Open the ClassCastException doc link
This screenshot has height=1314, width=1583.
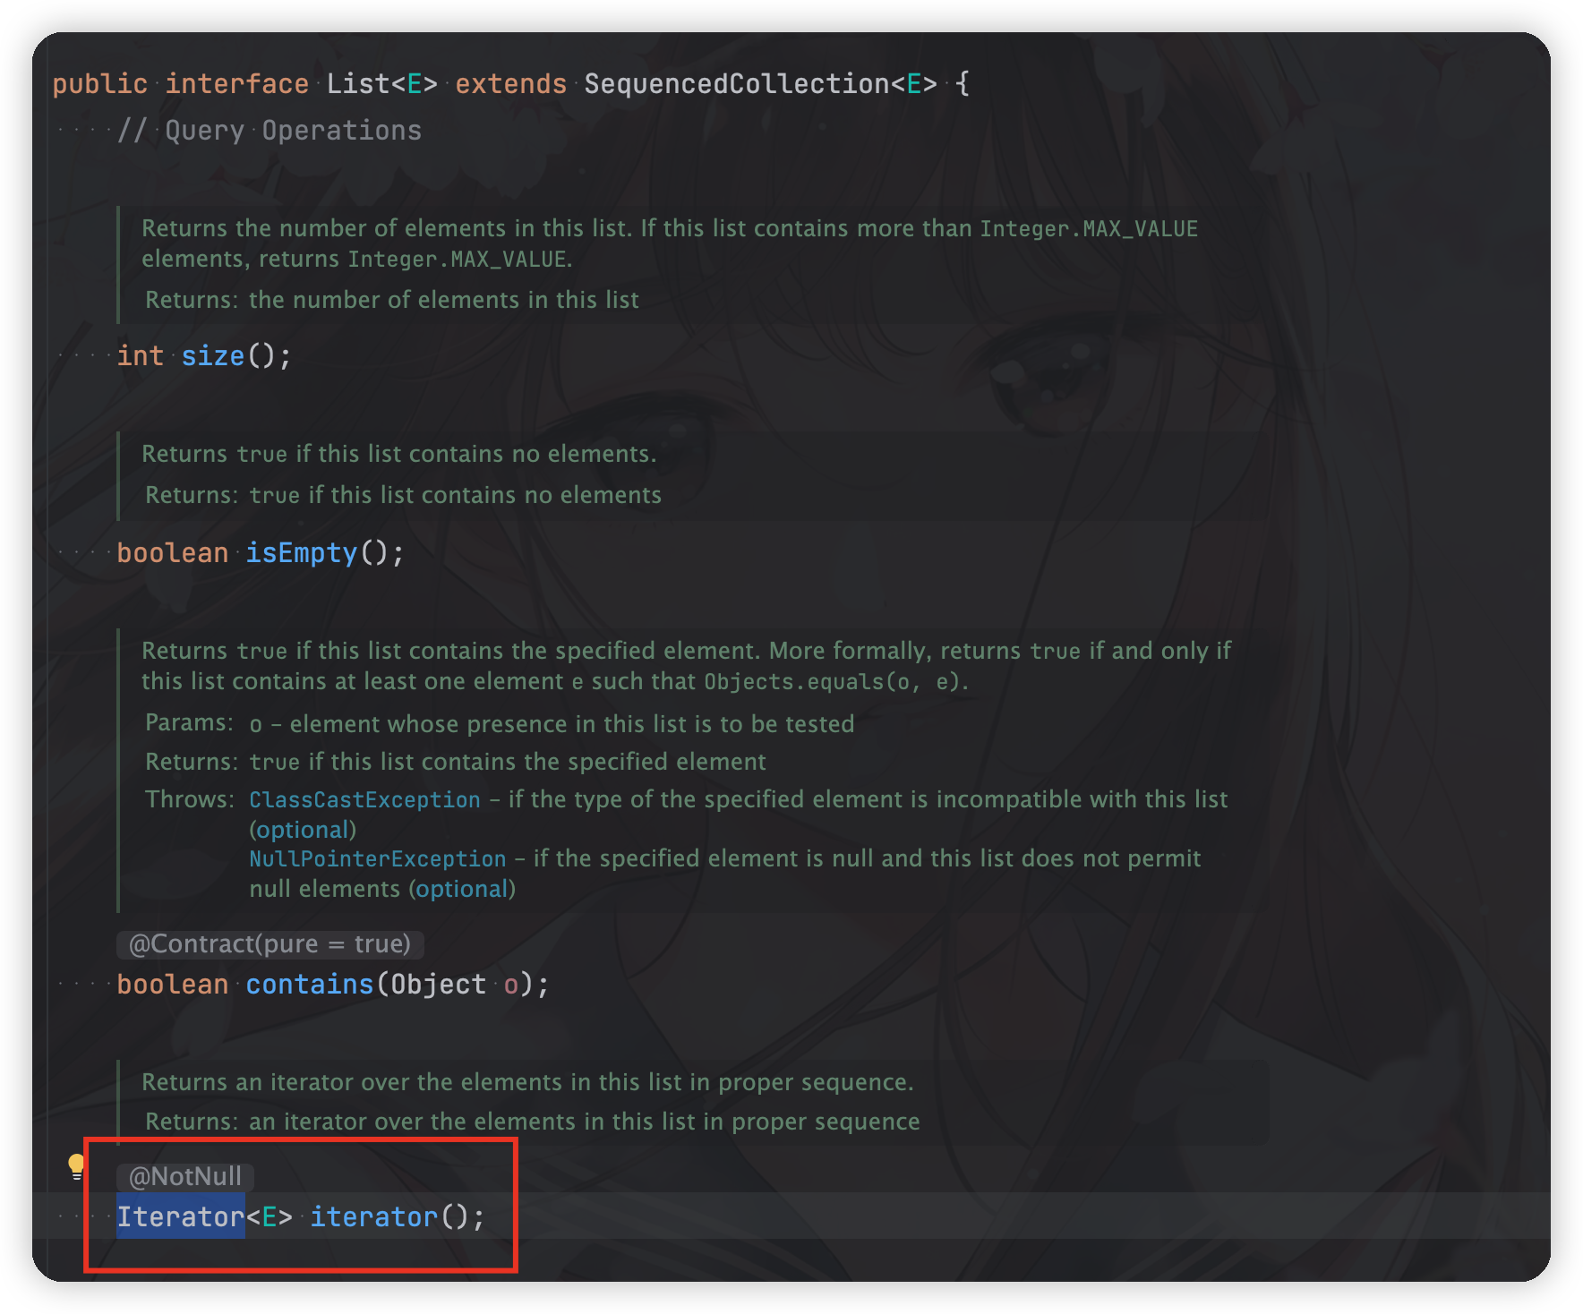pyautogui.click(x=364, y=799)
